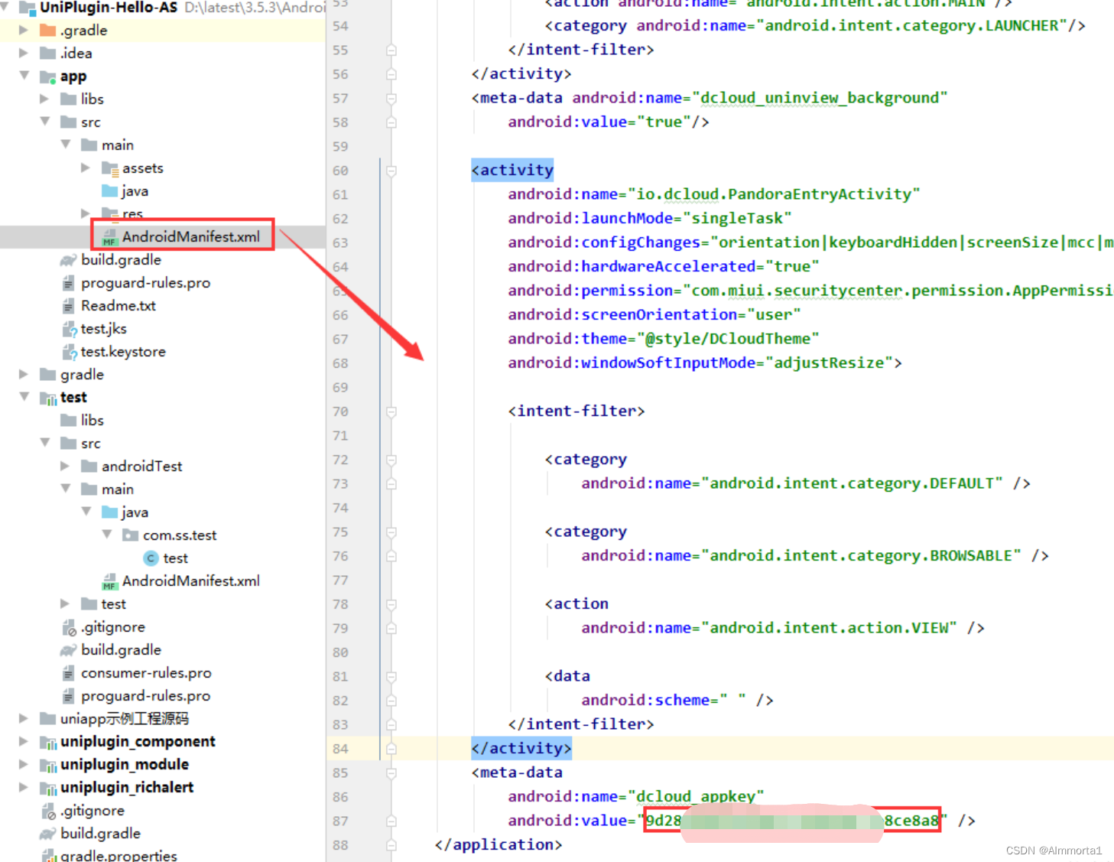Click the androidTest folder icon
Viewport: 1114px width, 862px height.
coord(89,467)
